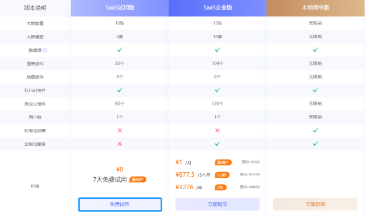Click the 版本说明 header cell
365x216 pixels.
click(x=35, y=8)
